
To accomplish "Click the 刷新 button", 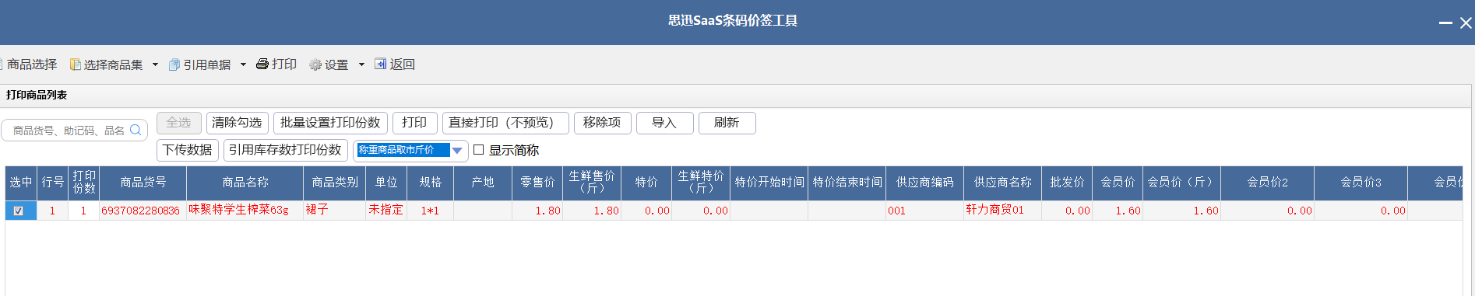I will pyautogui.click(x=727, y=123).
